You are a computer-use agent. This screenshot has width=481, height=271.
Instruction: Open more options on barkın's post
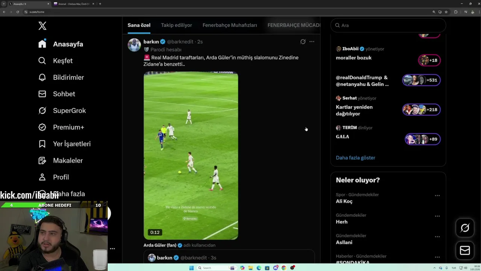click(312, 41)
